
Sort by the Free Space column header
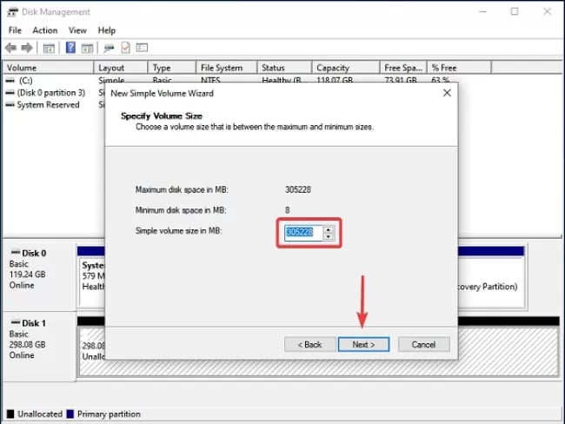403,68
